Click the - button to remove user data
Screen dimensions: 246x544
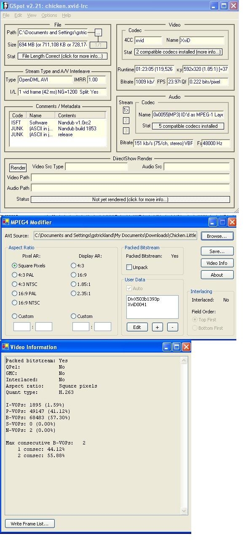coord(173,327)
